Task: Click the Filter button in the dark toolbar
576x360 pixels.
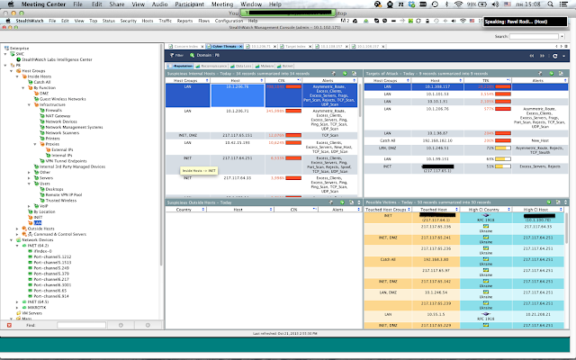Action: click(176, 56)
